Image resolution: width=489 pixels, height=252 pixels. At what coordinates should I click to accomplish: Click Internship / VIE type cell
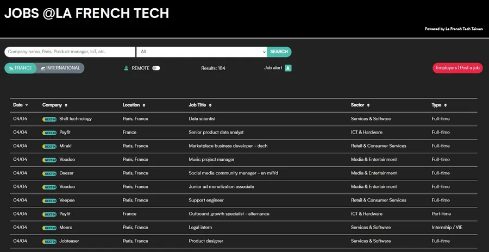[447, 228]
